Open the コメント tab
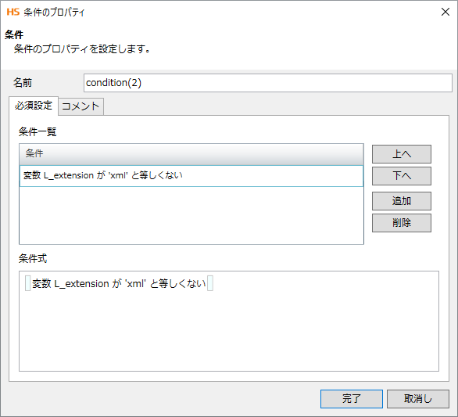Viewport: 458px width, 417px height. (x=81, y=106)
